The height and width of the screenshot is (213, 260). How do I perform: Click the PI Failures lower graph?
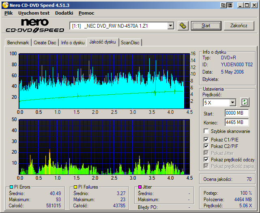tap(104, 147)
